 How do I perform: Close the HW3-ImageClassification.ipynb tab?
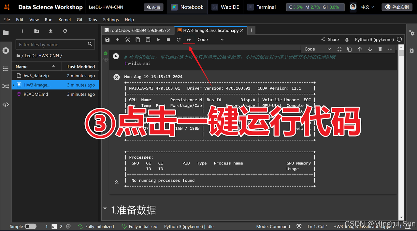click(x=242, y=30)
